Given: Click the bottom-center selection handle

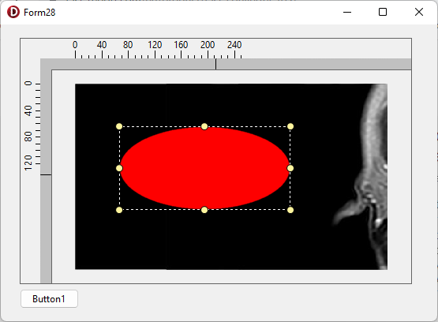Looking at the screenshot, I should click(x=204, y=210).
